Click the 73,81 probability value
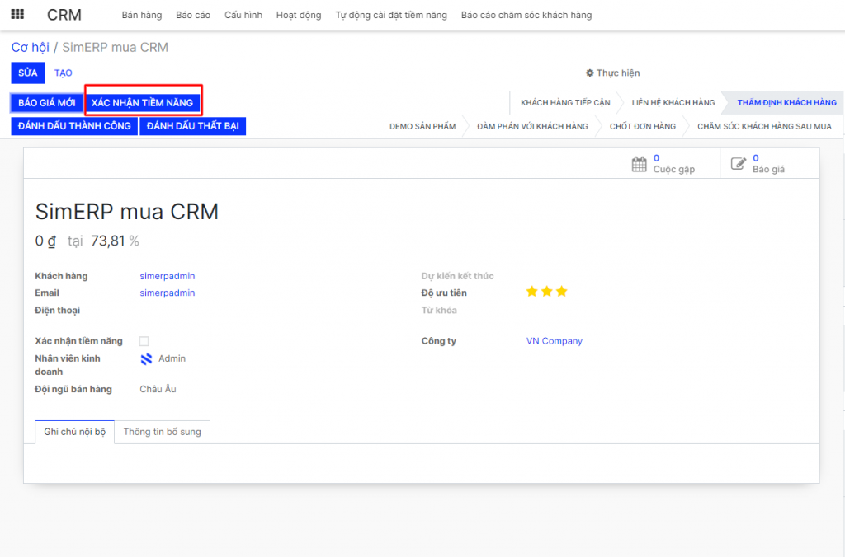This screenshot has height=557, width=845. (x=108, y=241)
